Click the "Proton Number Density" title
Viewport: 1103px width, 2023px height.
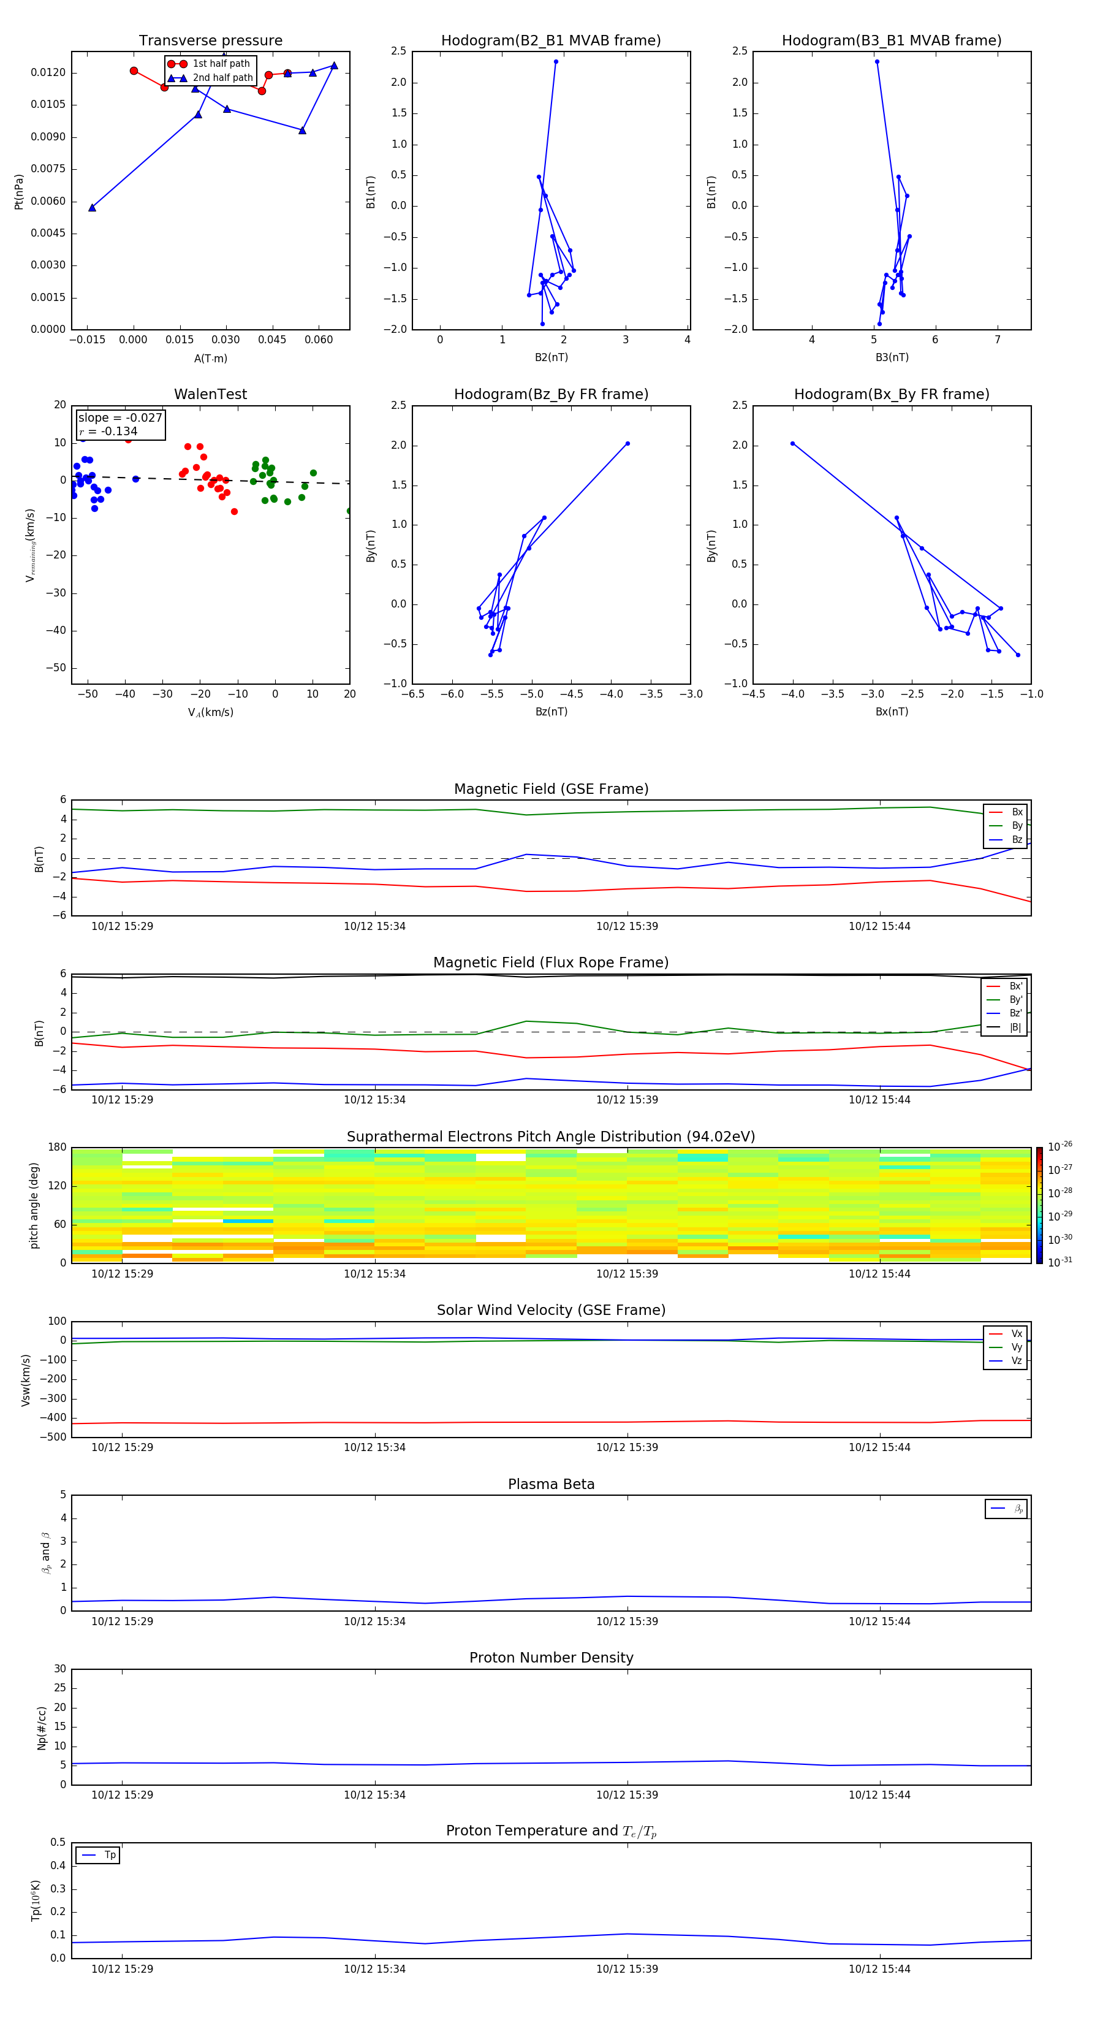click(551, 1659)
